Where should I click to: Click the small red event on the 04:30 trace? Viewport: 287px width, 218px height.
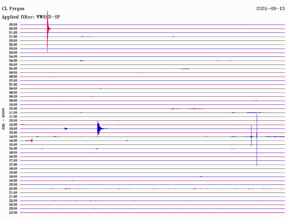[x=82, y=61]
